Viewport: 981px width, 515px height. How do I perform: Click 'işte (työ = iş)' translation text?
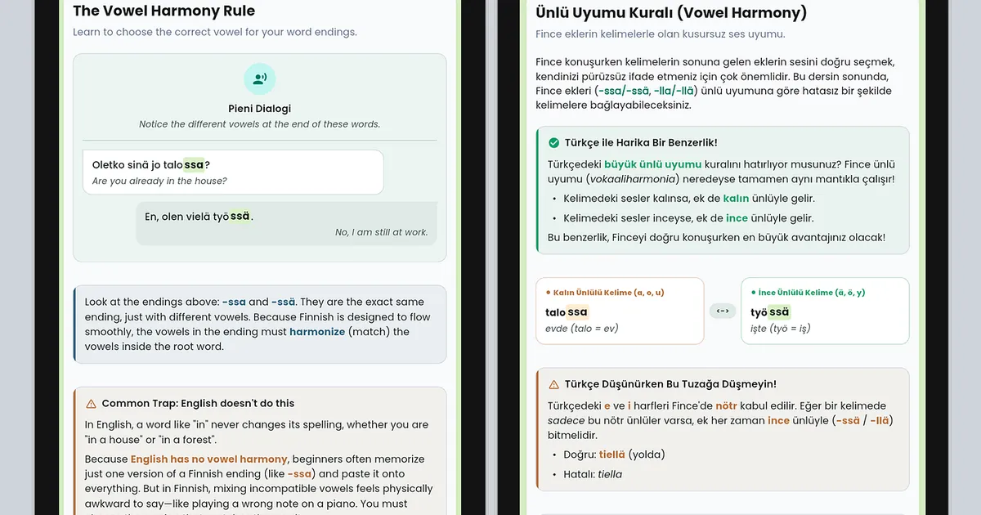point(780,329)
